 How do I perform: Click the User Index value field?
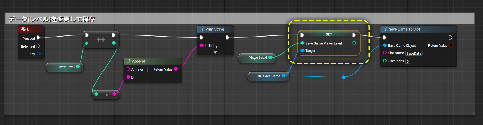coord(407,61)
